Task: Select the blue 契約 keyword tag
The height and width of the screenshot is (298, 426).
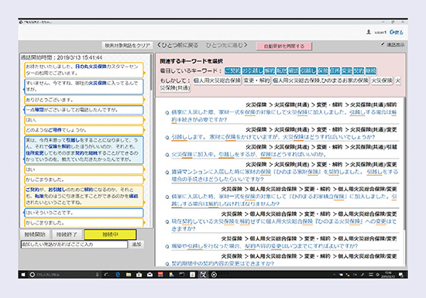Action: (359, 71)
